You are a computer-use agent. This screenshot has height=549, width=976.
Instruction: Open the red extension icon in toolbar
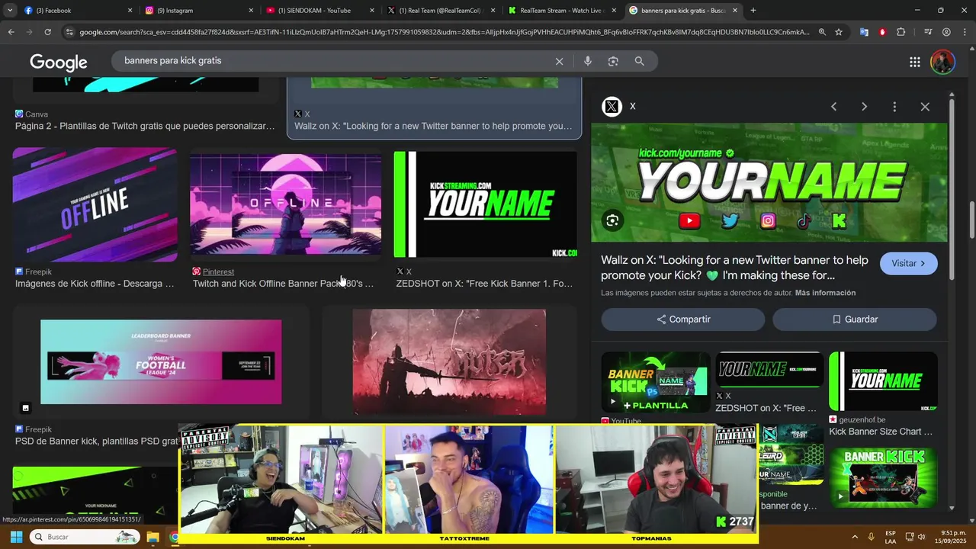882,32
